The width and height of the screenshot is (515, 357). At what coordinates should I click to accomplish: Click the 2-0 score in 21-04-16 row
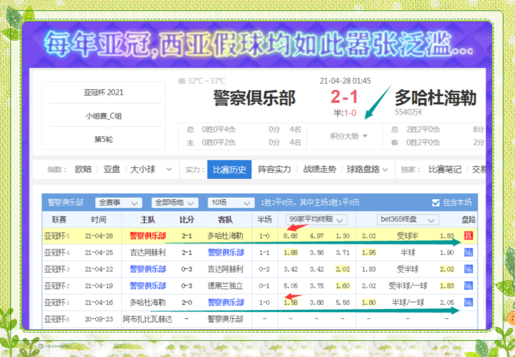[187, 303]
